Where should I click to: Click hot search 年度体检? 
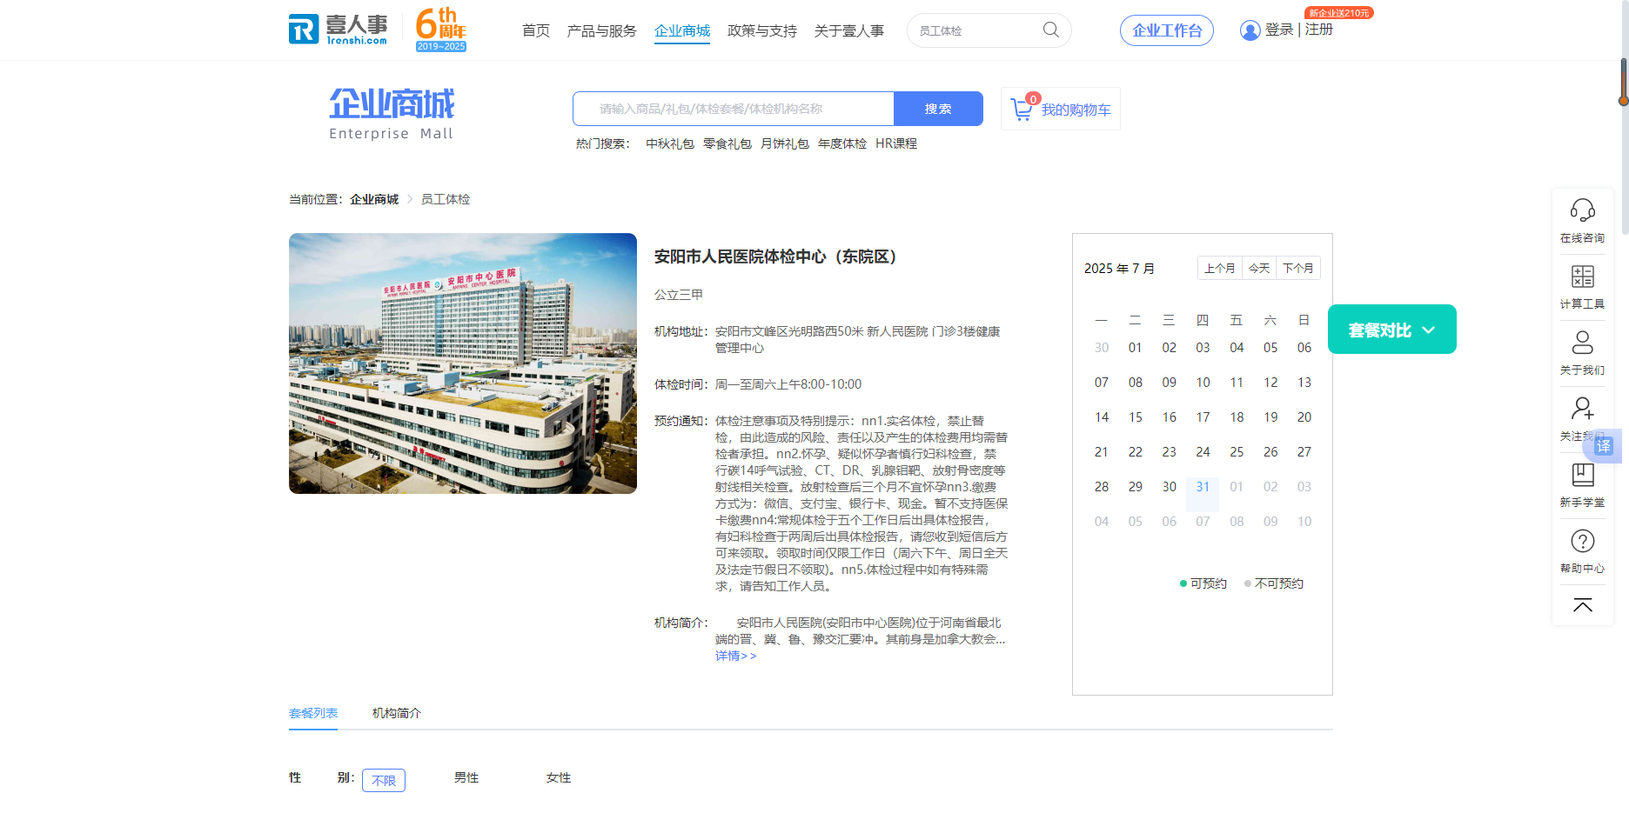click(x=842, y=143)
